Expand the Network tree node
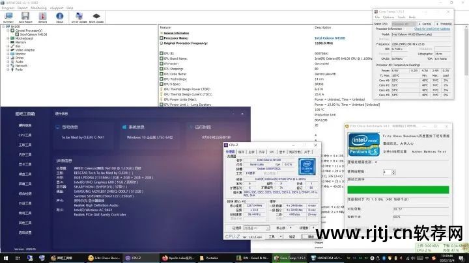Image resolution: width=469 pixels, height=263 pixels. click(x=8, y=66)
